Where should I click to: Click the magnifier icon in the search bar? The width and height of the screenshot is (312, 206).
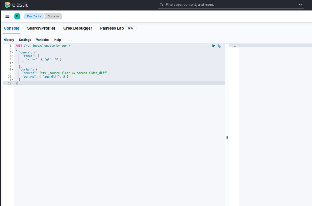(162, 5)
